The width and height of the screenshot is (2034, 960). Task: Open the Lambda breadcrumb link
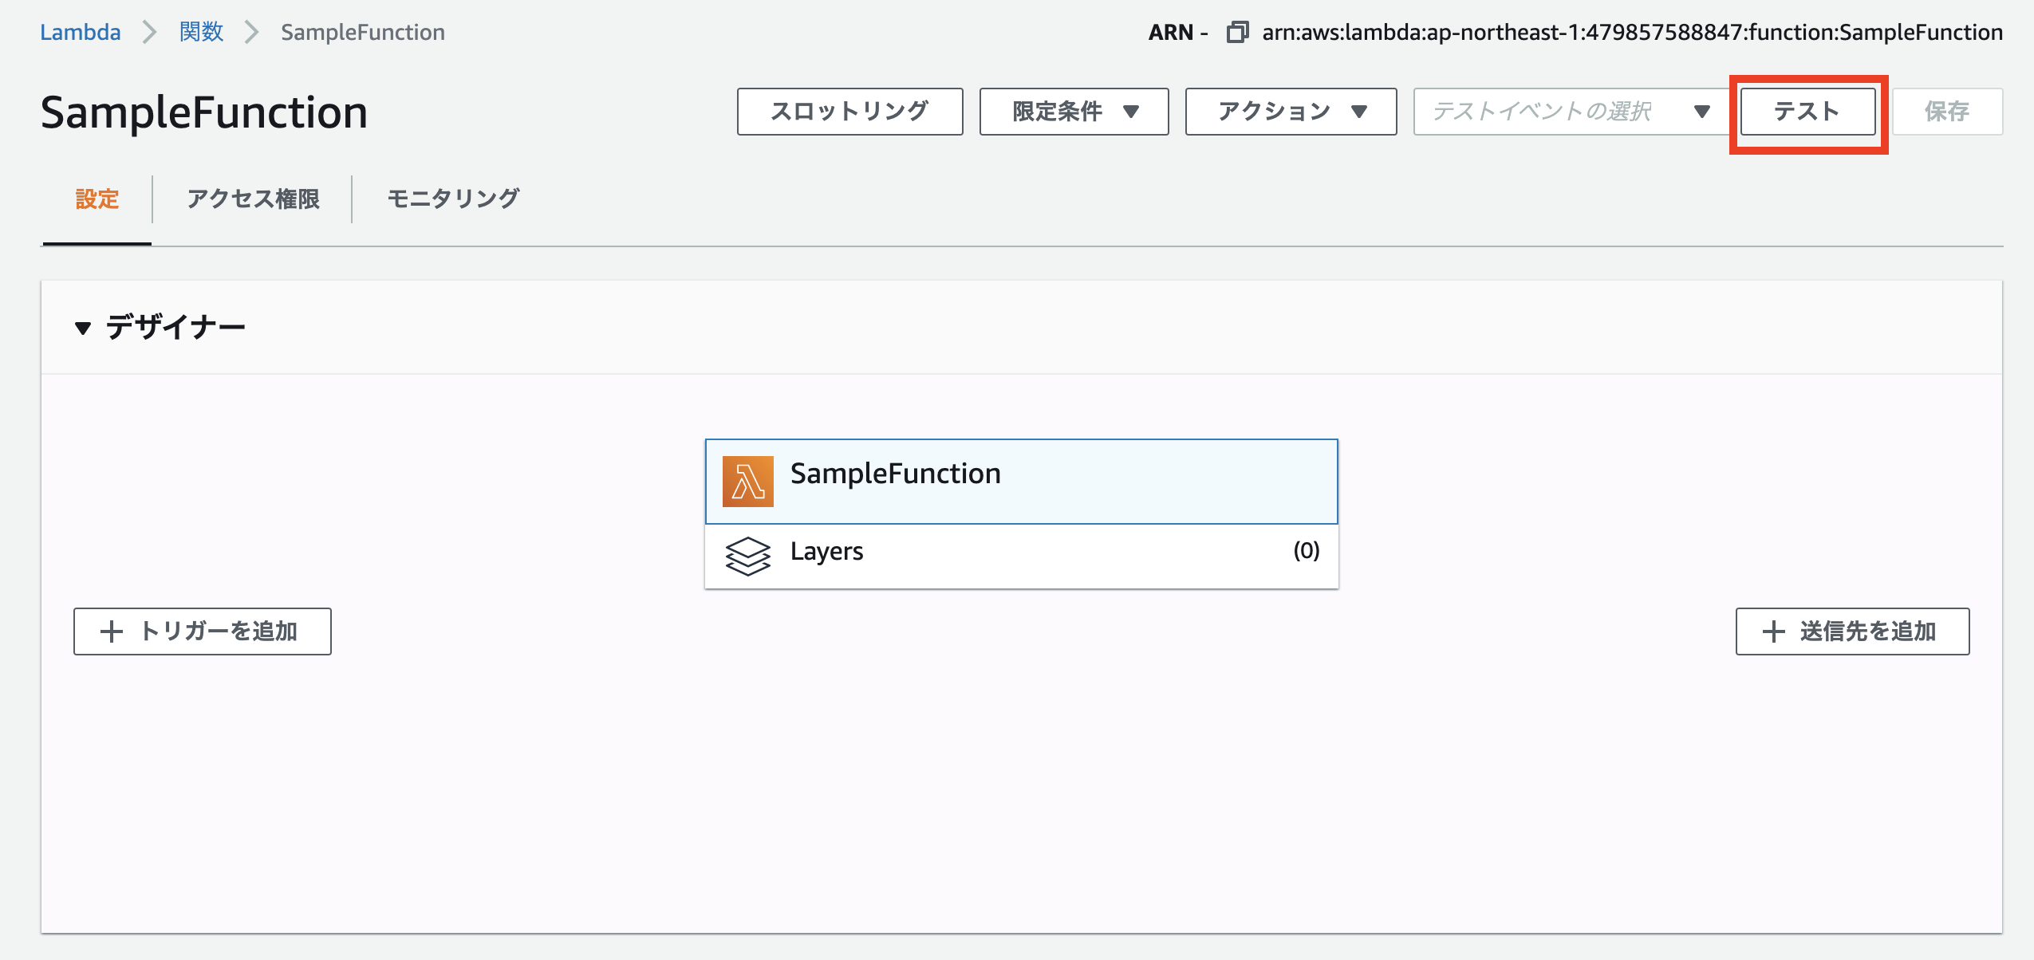pos(80,32)
